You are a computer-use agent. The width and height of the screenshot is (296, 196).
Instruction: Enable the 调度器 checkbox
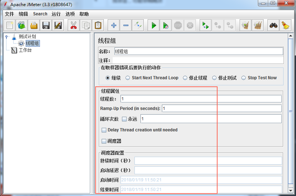click(x=104, y=141)
